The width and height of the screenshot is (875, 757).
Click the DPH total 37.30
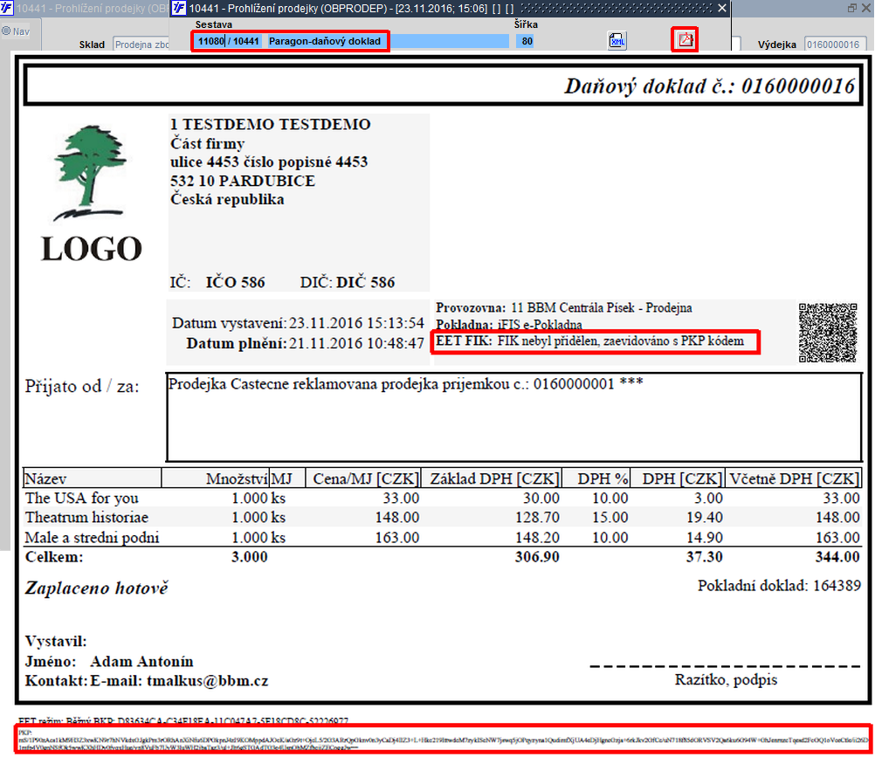tap(704, 557)
